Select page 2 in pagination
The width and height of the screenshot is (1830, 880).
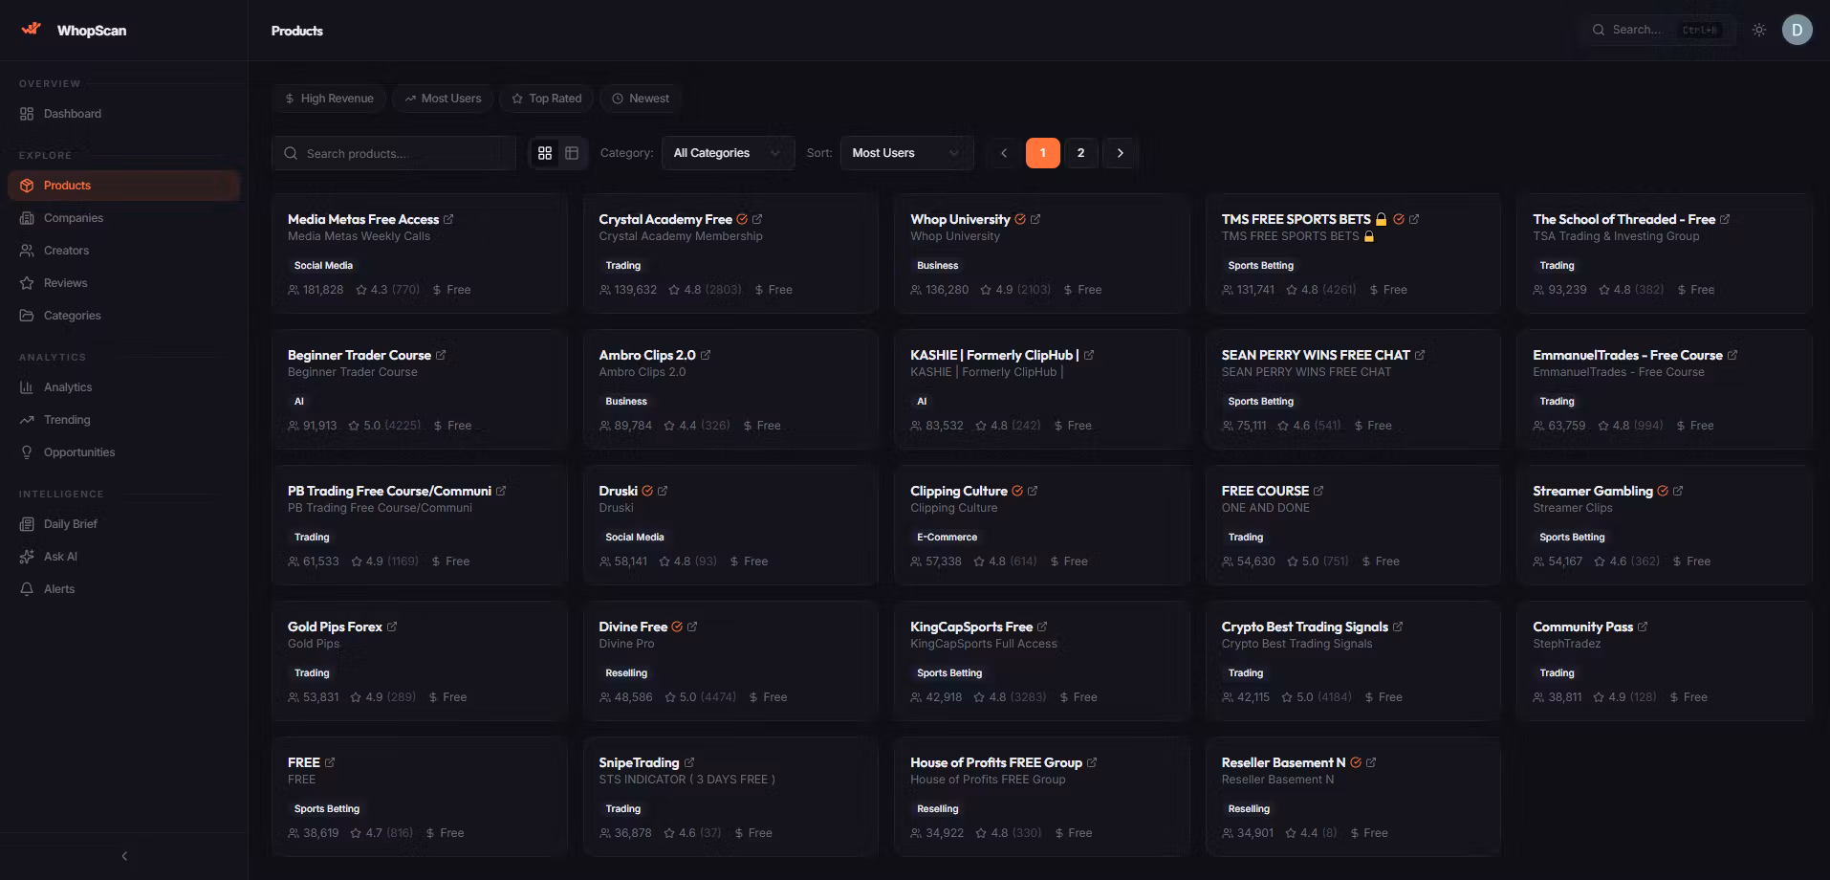point(1081,153)
